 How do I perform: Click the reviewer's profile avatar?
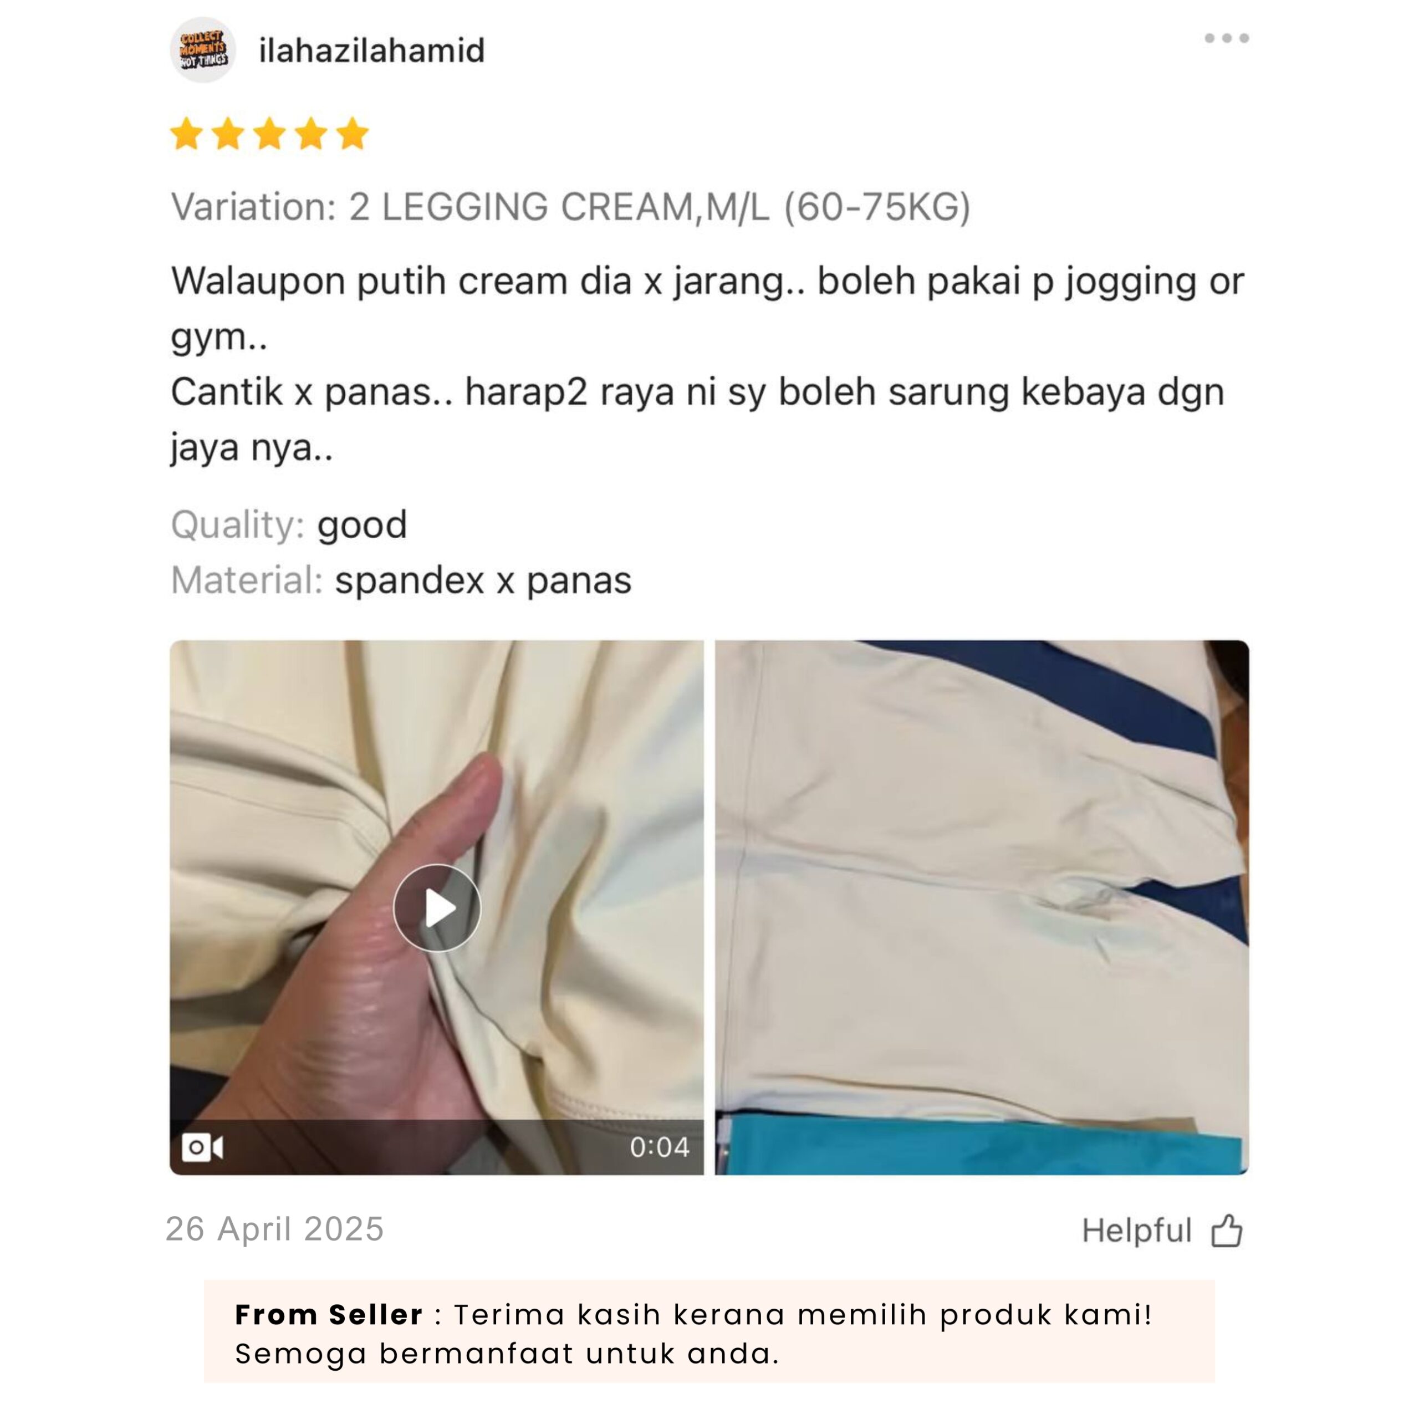(x=203, y=50)
